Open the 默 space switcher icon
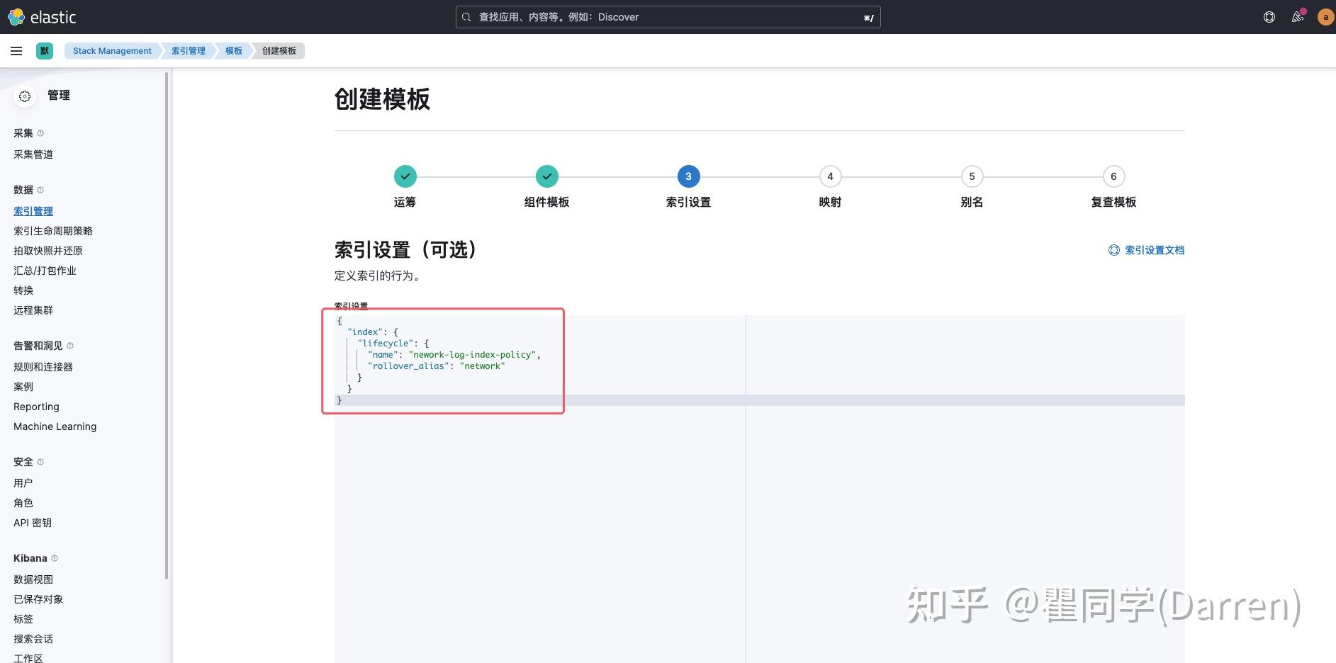The image size is (1336, 663). 44,50
